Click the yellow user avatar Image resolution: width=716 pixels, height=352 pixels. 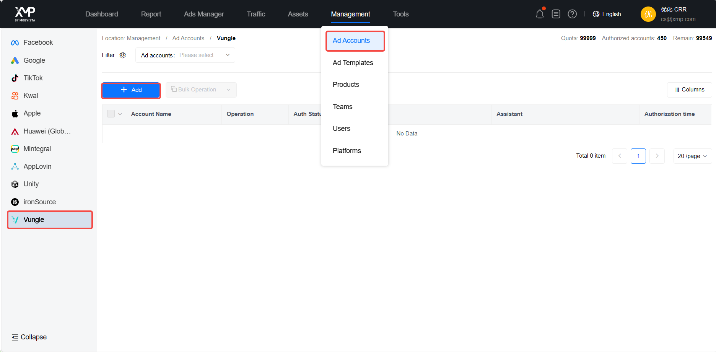648,14
